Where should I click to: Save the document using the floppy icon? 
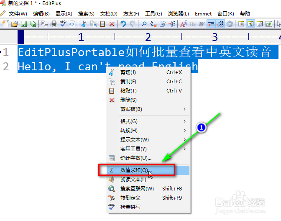click(x=24, y=24)
